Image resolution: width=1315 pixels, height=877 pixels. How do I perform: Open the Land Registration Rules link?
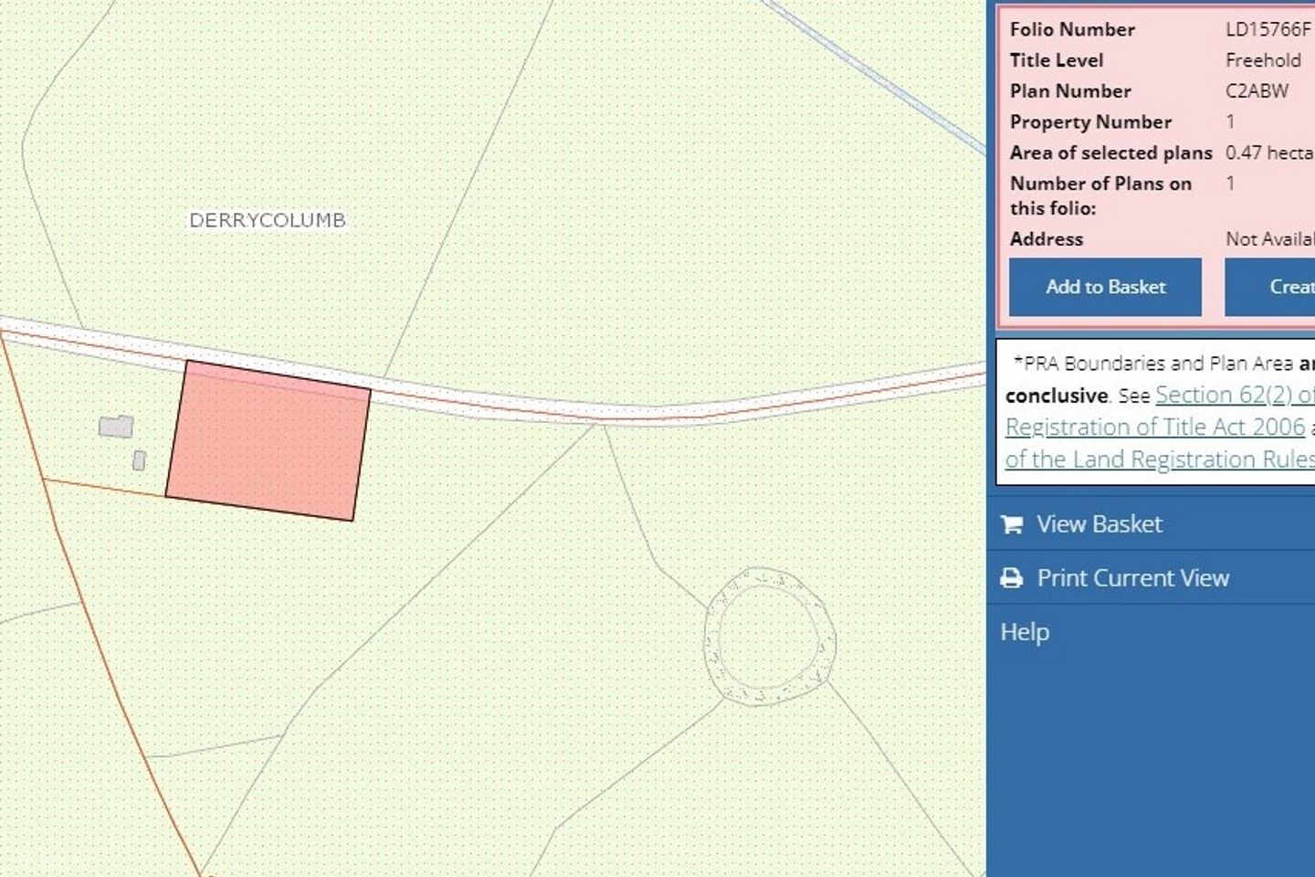point(1159,459)
